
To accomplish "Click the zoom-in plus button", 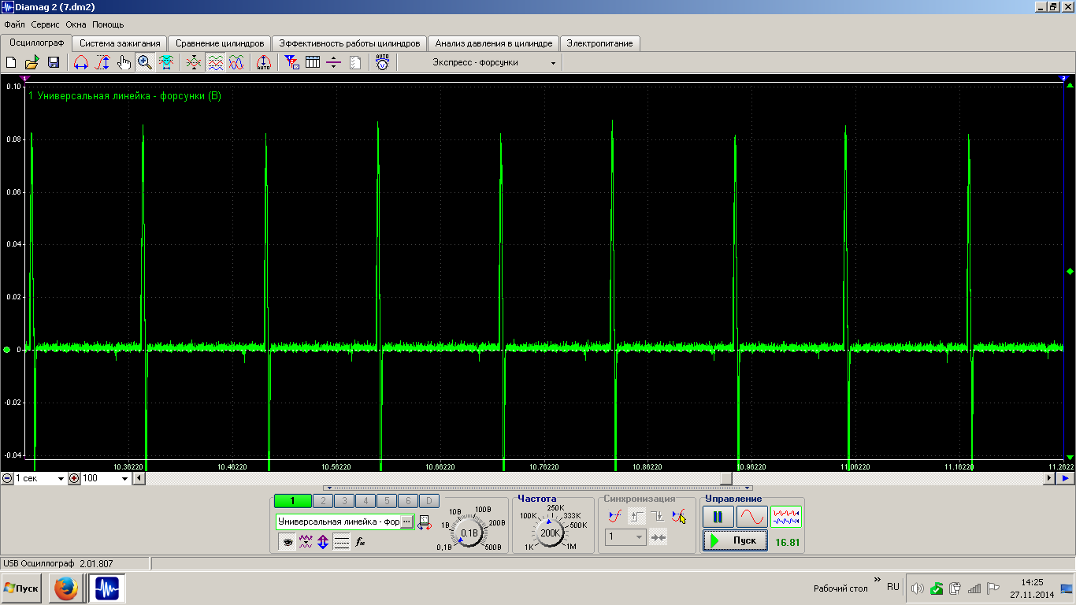I will (x=74, y=478).
